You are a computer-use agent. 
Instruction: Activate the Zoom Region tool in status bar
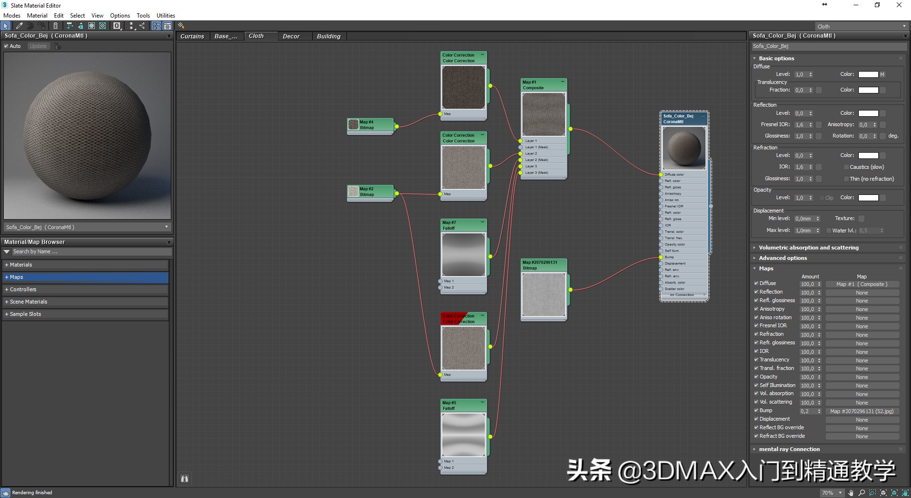(872, 493)
